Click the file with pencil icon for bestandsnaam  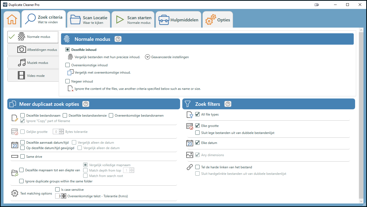15,118
